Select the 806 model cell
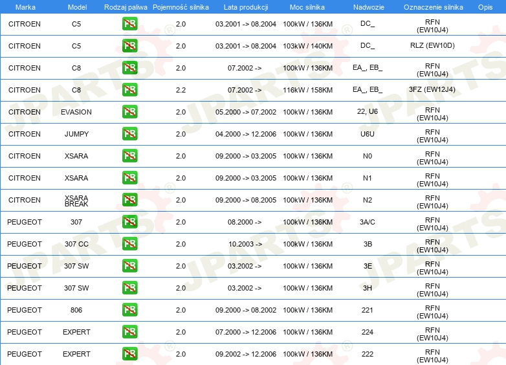This screenshot has height=365, width=506. (76, 310)
